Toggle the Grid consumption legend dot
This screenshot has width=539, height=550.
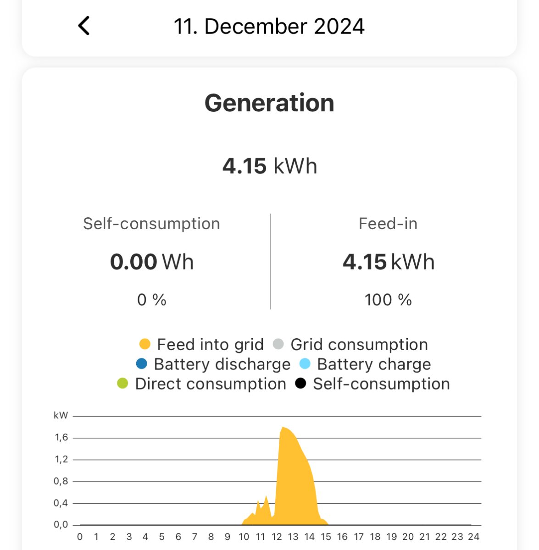(278, 344)
